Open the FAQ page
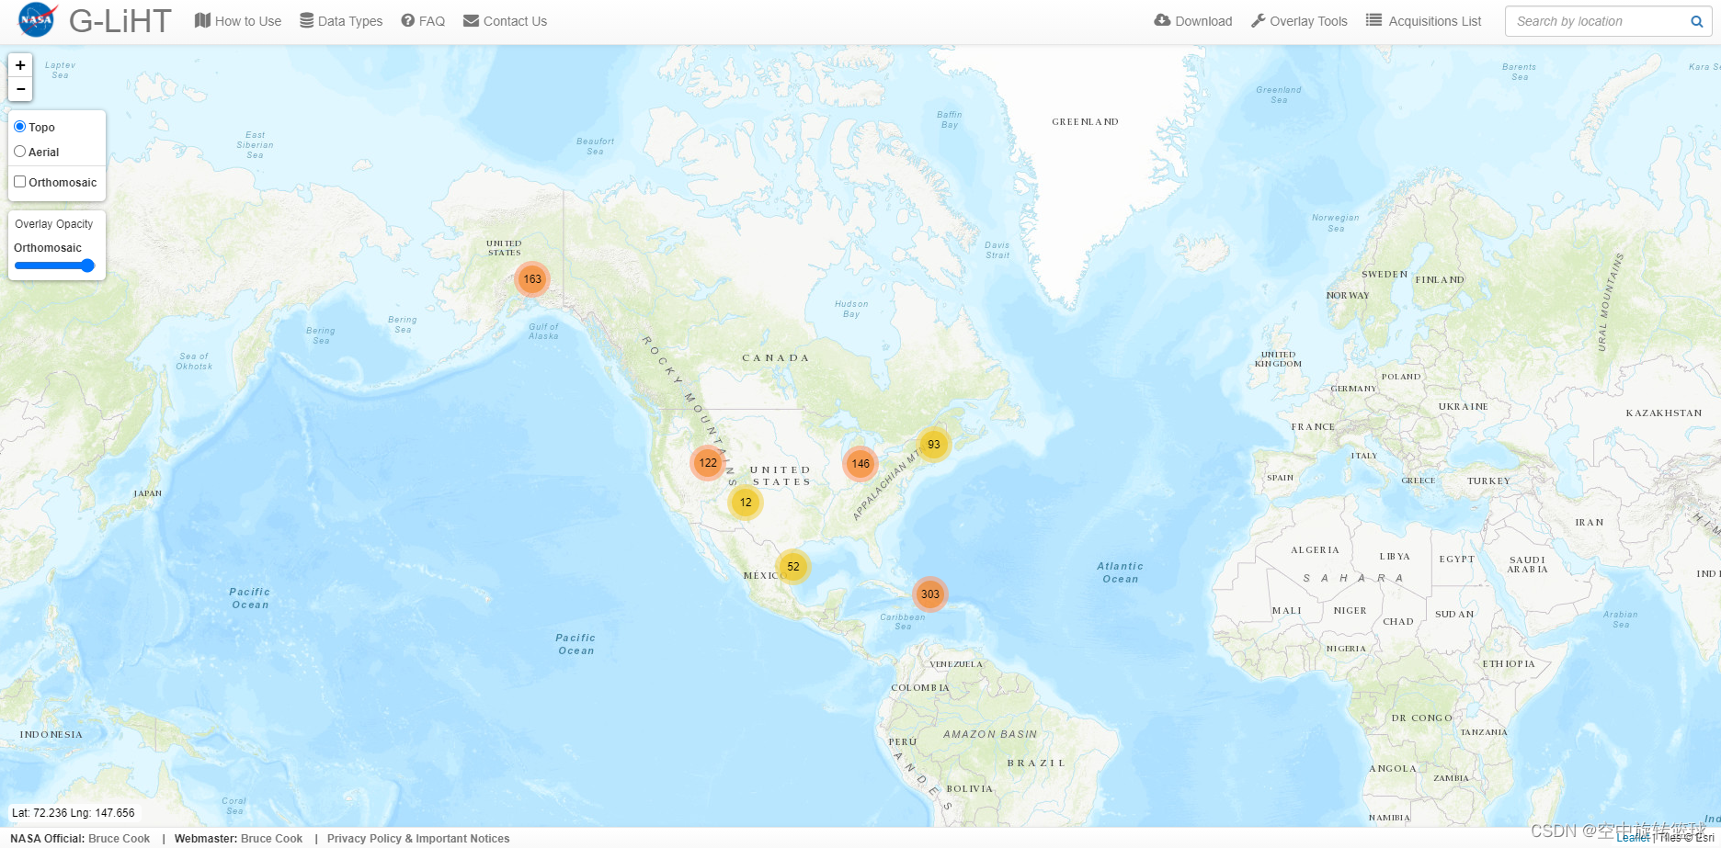 [x=423, y=21]
